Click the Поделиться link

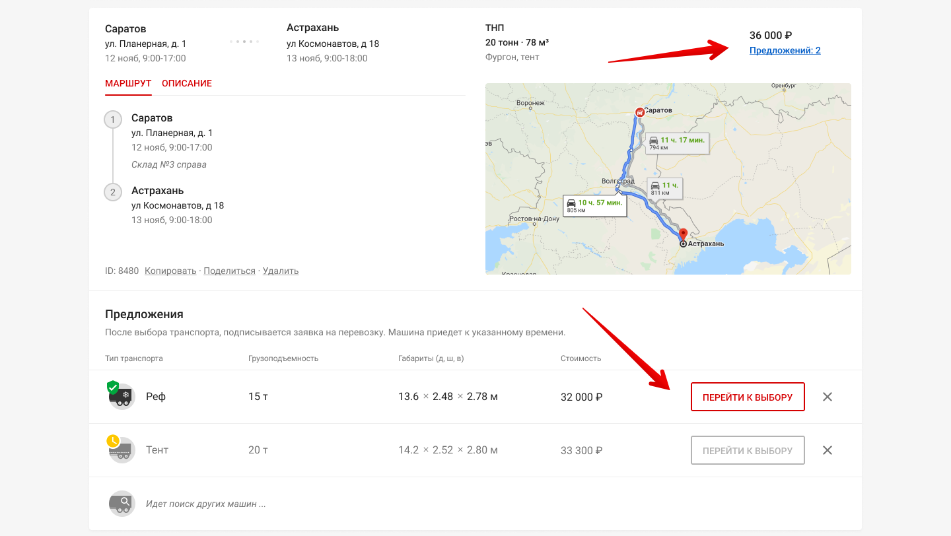[x=229, y=271]
